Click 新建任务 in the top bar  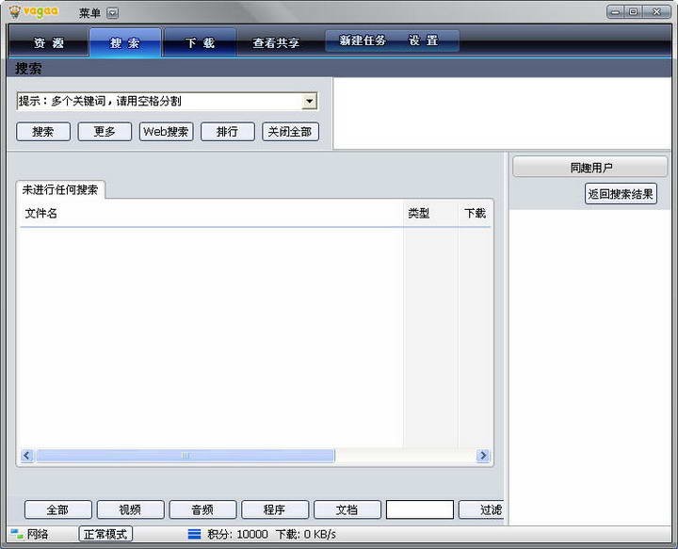click(x=363, y=40)
